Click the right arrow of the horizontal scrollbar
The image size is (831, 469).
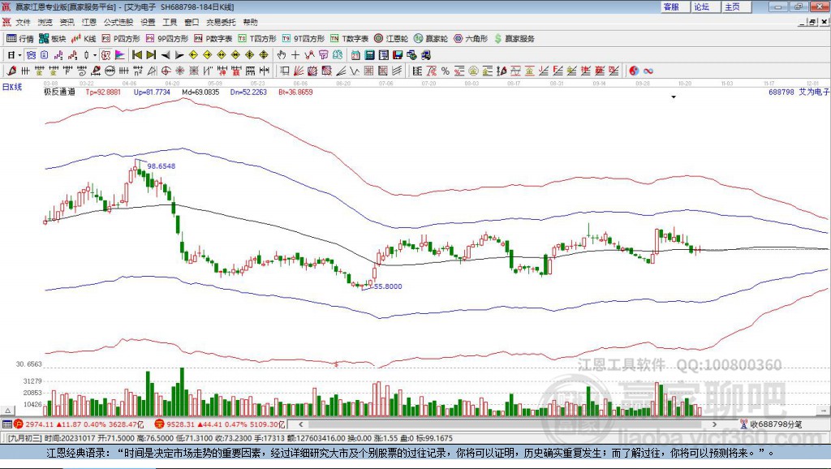coord(714,424)
